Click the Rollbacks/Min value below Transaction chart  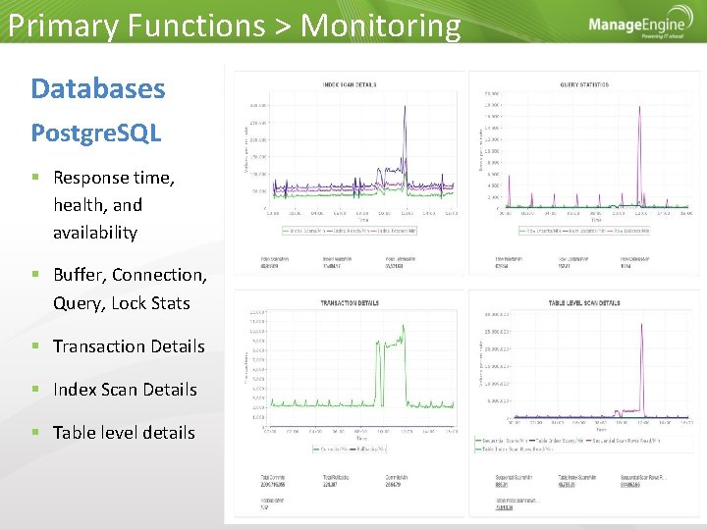[x=264, y=508]
